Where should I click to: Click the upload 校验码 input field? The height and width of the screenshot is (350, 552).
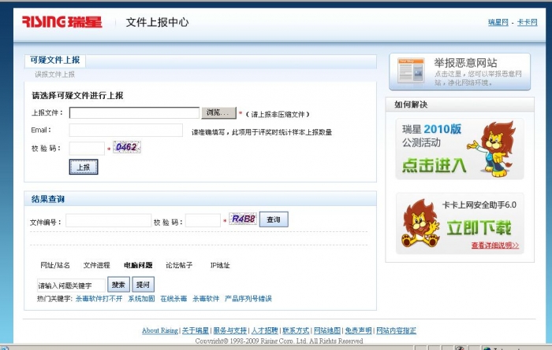[87, 148]
